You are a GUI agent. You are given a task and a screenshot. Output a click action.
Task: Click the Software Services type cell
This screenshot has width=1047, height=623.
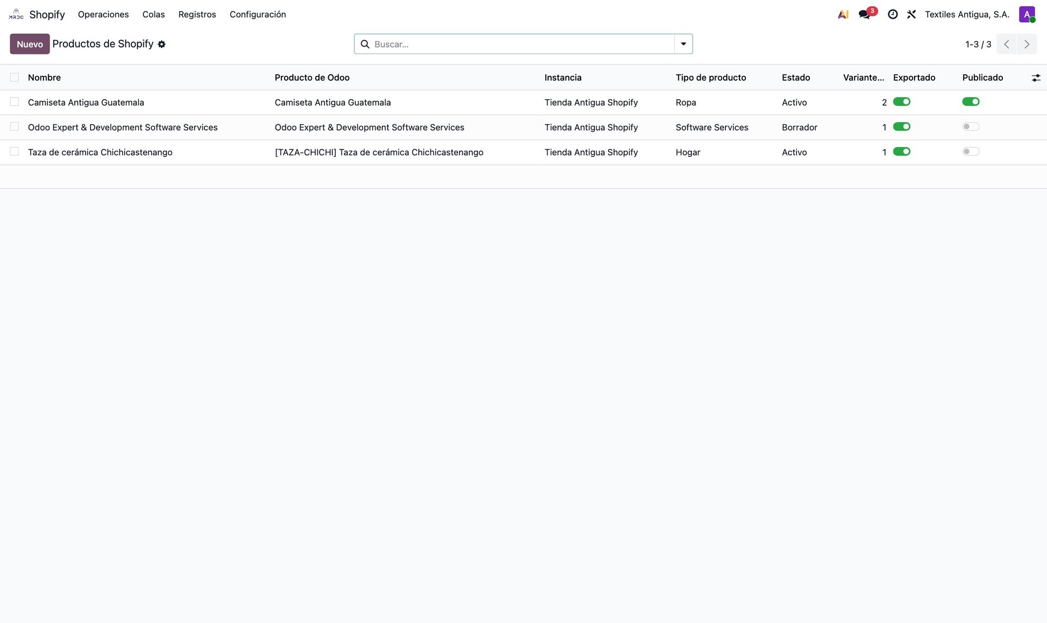click(712, 128)
